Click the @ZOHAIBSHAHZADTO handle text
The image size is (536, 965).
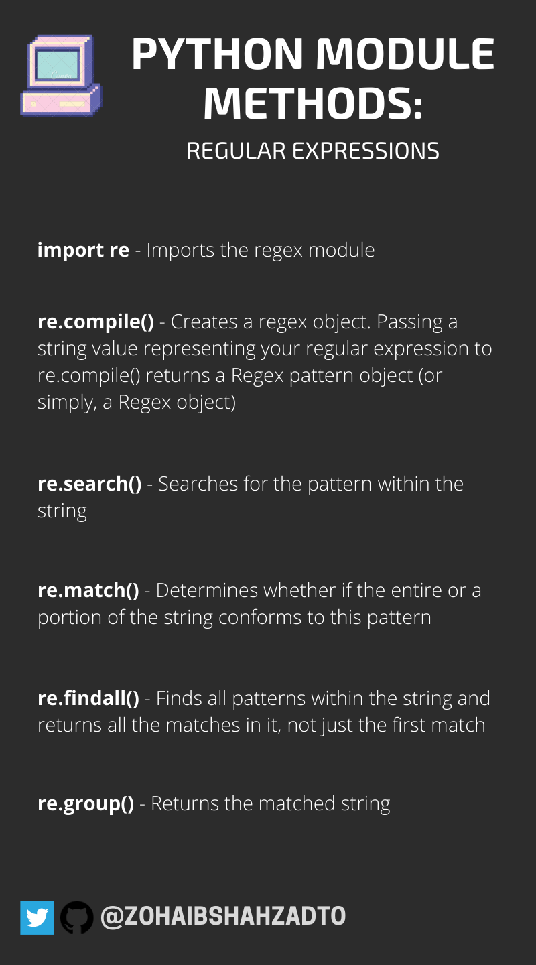point(223,917)
